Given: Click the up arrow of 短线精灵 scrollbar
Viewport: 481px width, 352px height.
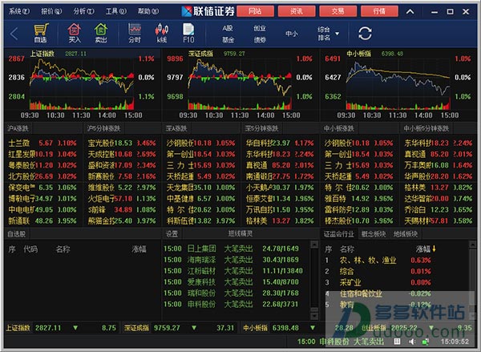Looking at the screenshot, I should 313,245.
